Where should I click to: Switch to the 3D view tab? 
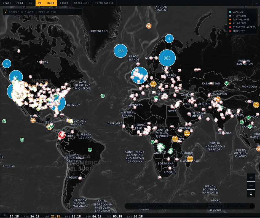tap(31, 3)
